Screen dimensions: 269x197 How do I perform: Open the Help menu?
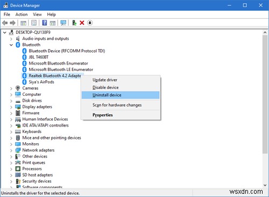pos(52,15)
